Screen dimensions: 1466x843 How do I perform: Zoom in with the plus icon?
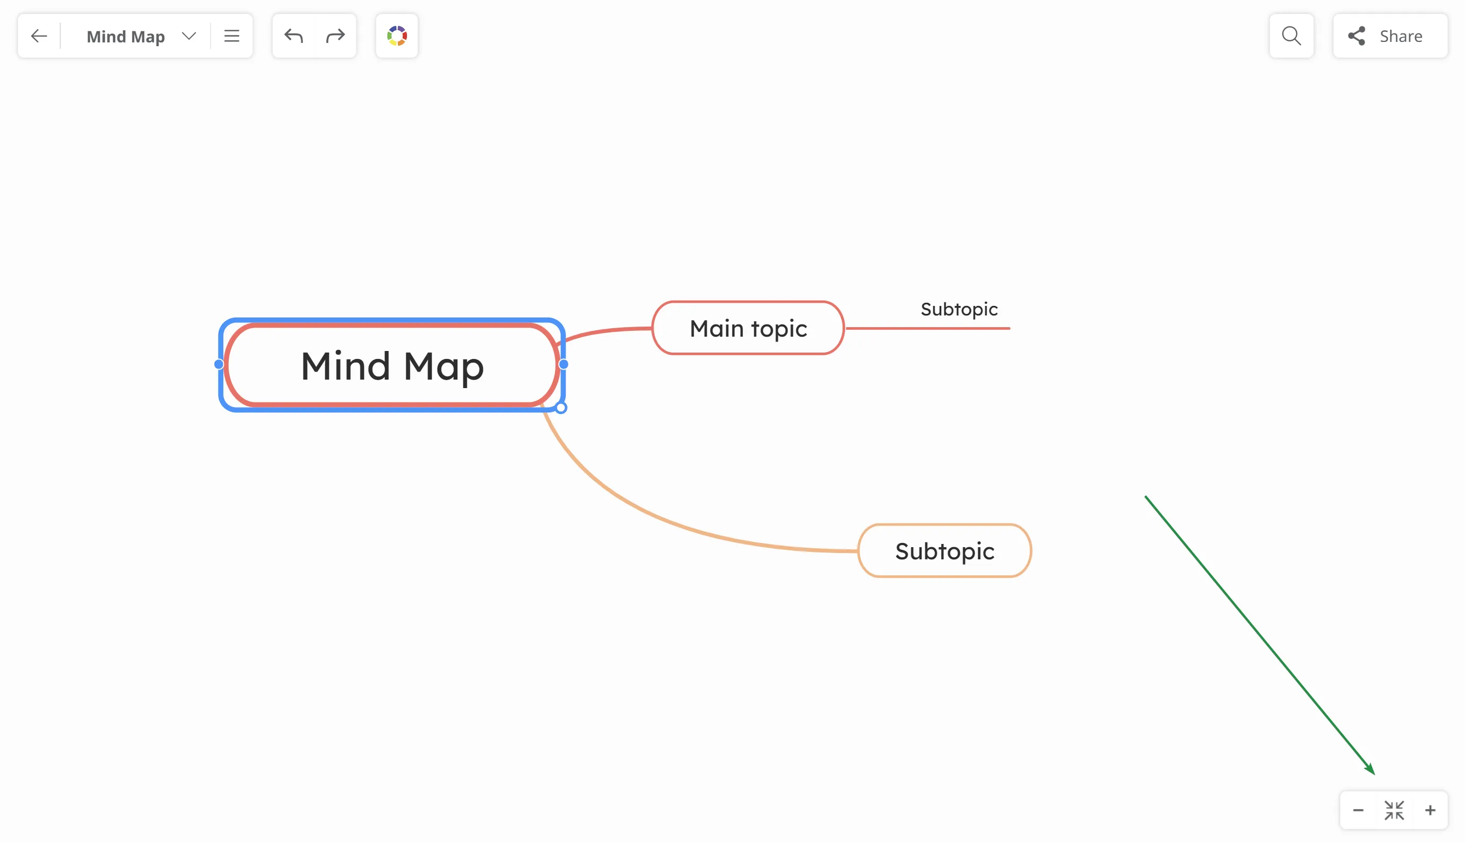(x=1430, y=810)
